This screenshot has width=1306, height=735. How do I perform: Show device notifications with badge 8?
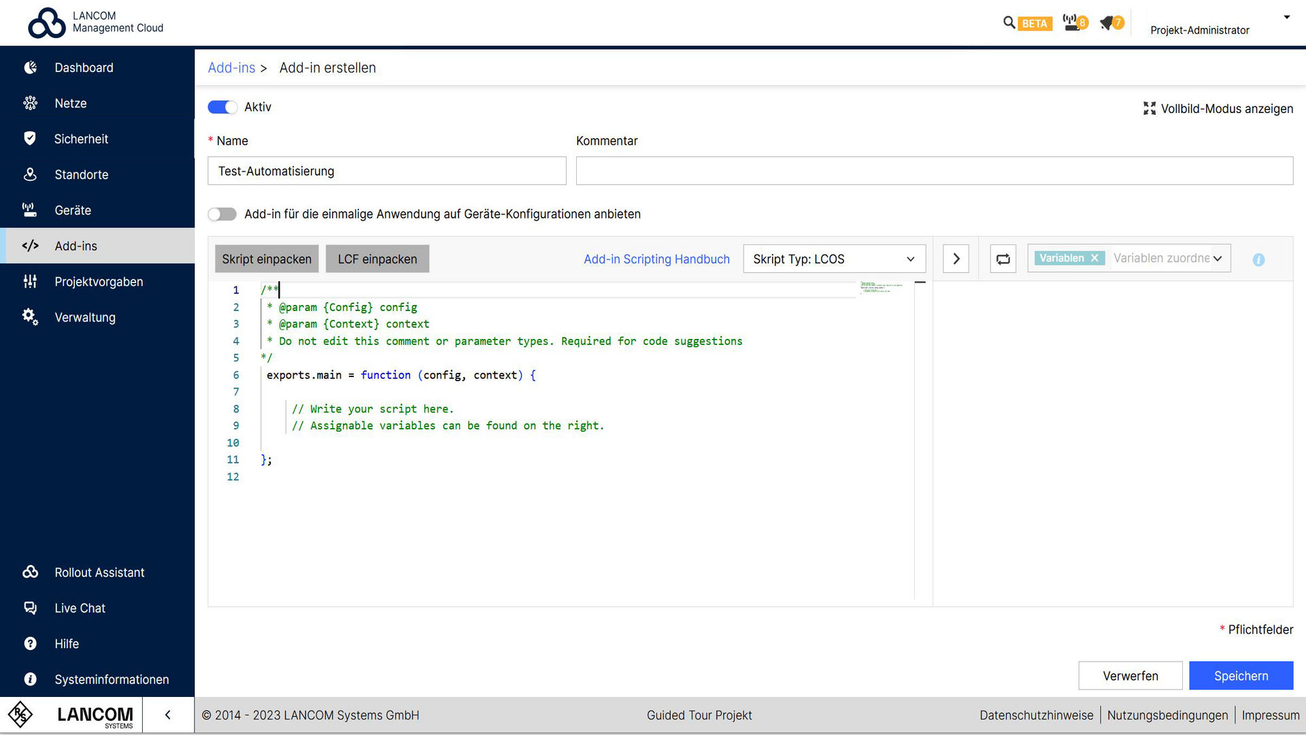pyautogui.click(x=1073, y=22)
